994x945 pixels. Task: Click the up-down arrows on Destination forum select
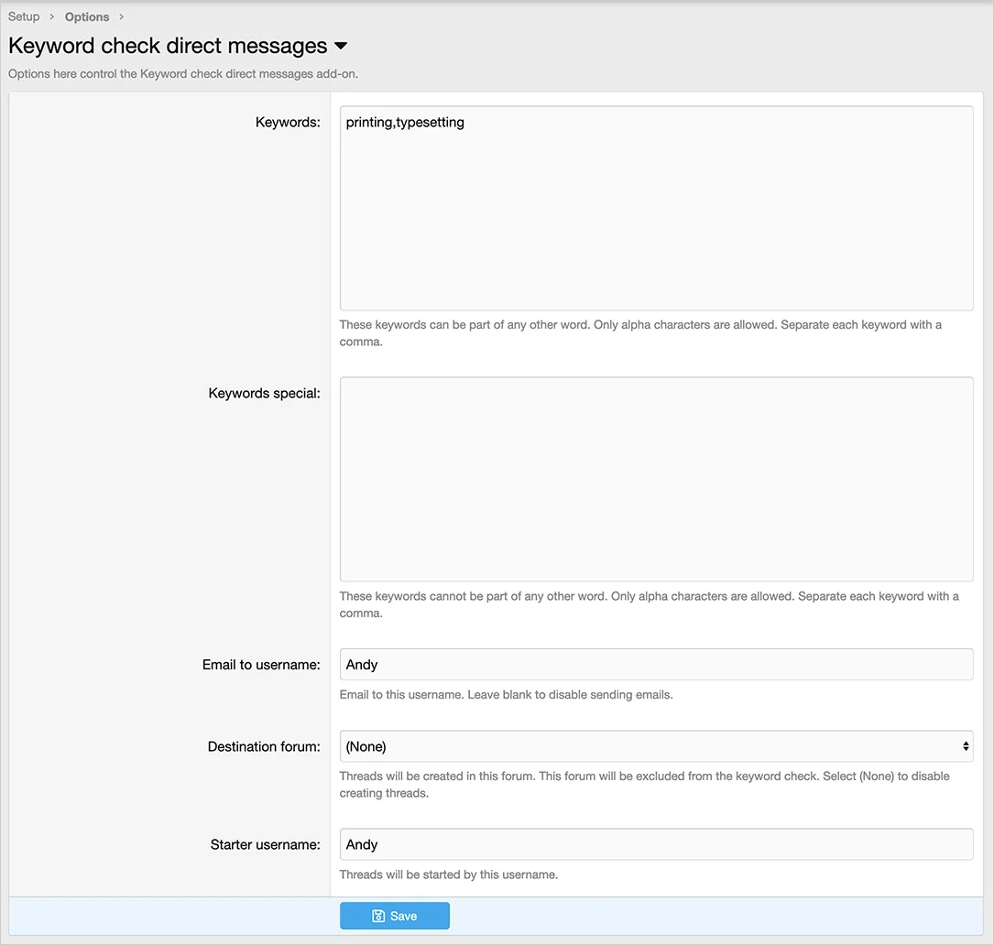click(965, 746)
